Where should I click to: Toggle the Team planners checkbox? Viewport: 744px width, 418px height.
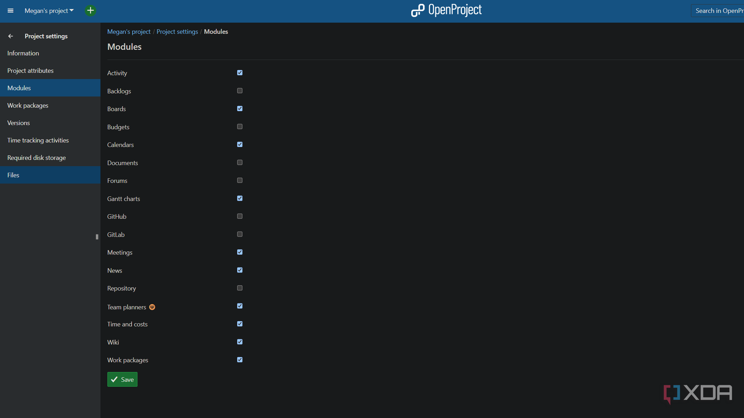tap(240, 306)
